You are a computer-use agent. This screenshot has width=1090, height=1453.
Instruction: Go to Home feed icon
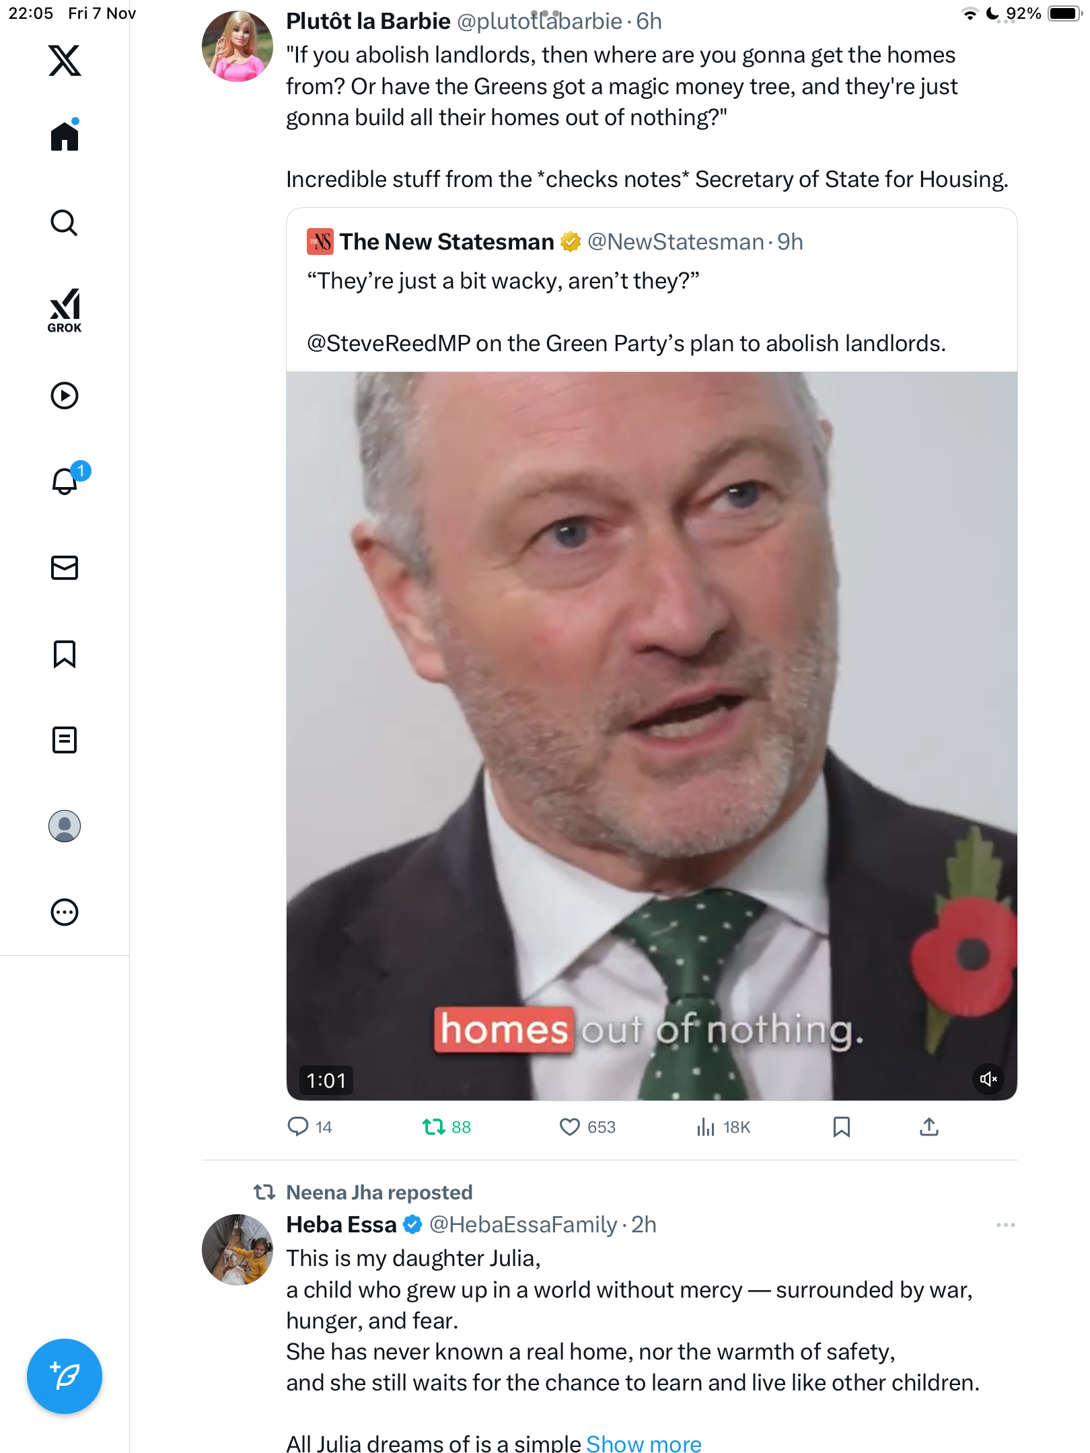[65, 137]
